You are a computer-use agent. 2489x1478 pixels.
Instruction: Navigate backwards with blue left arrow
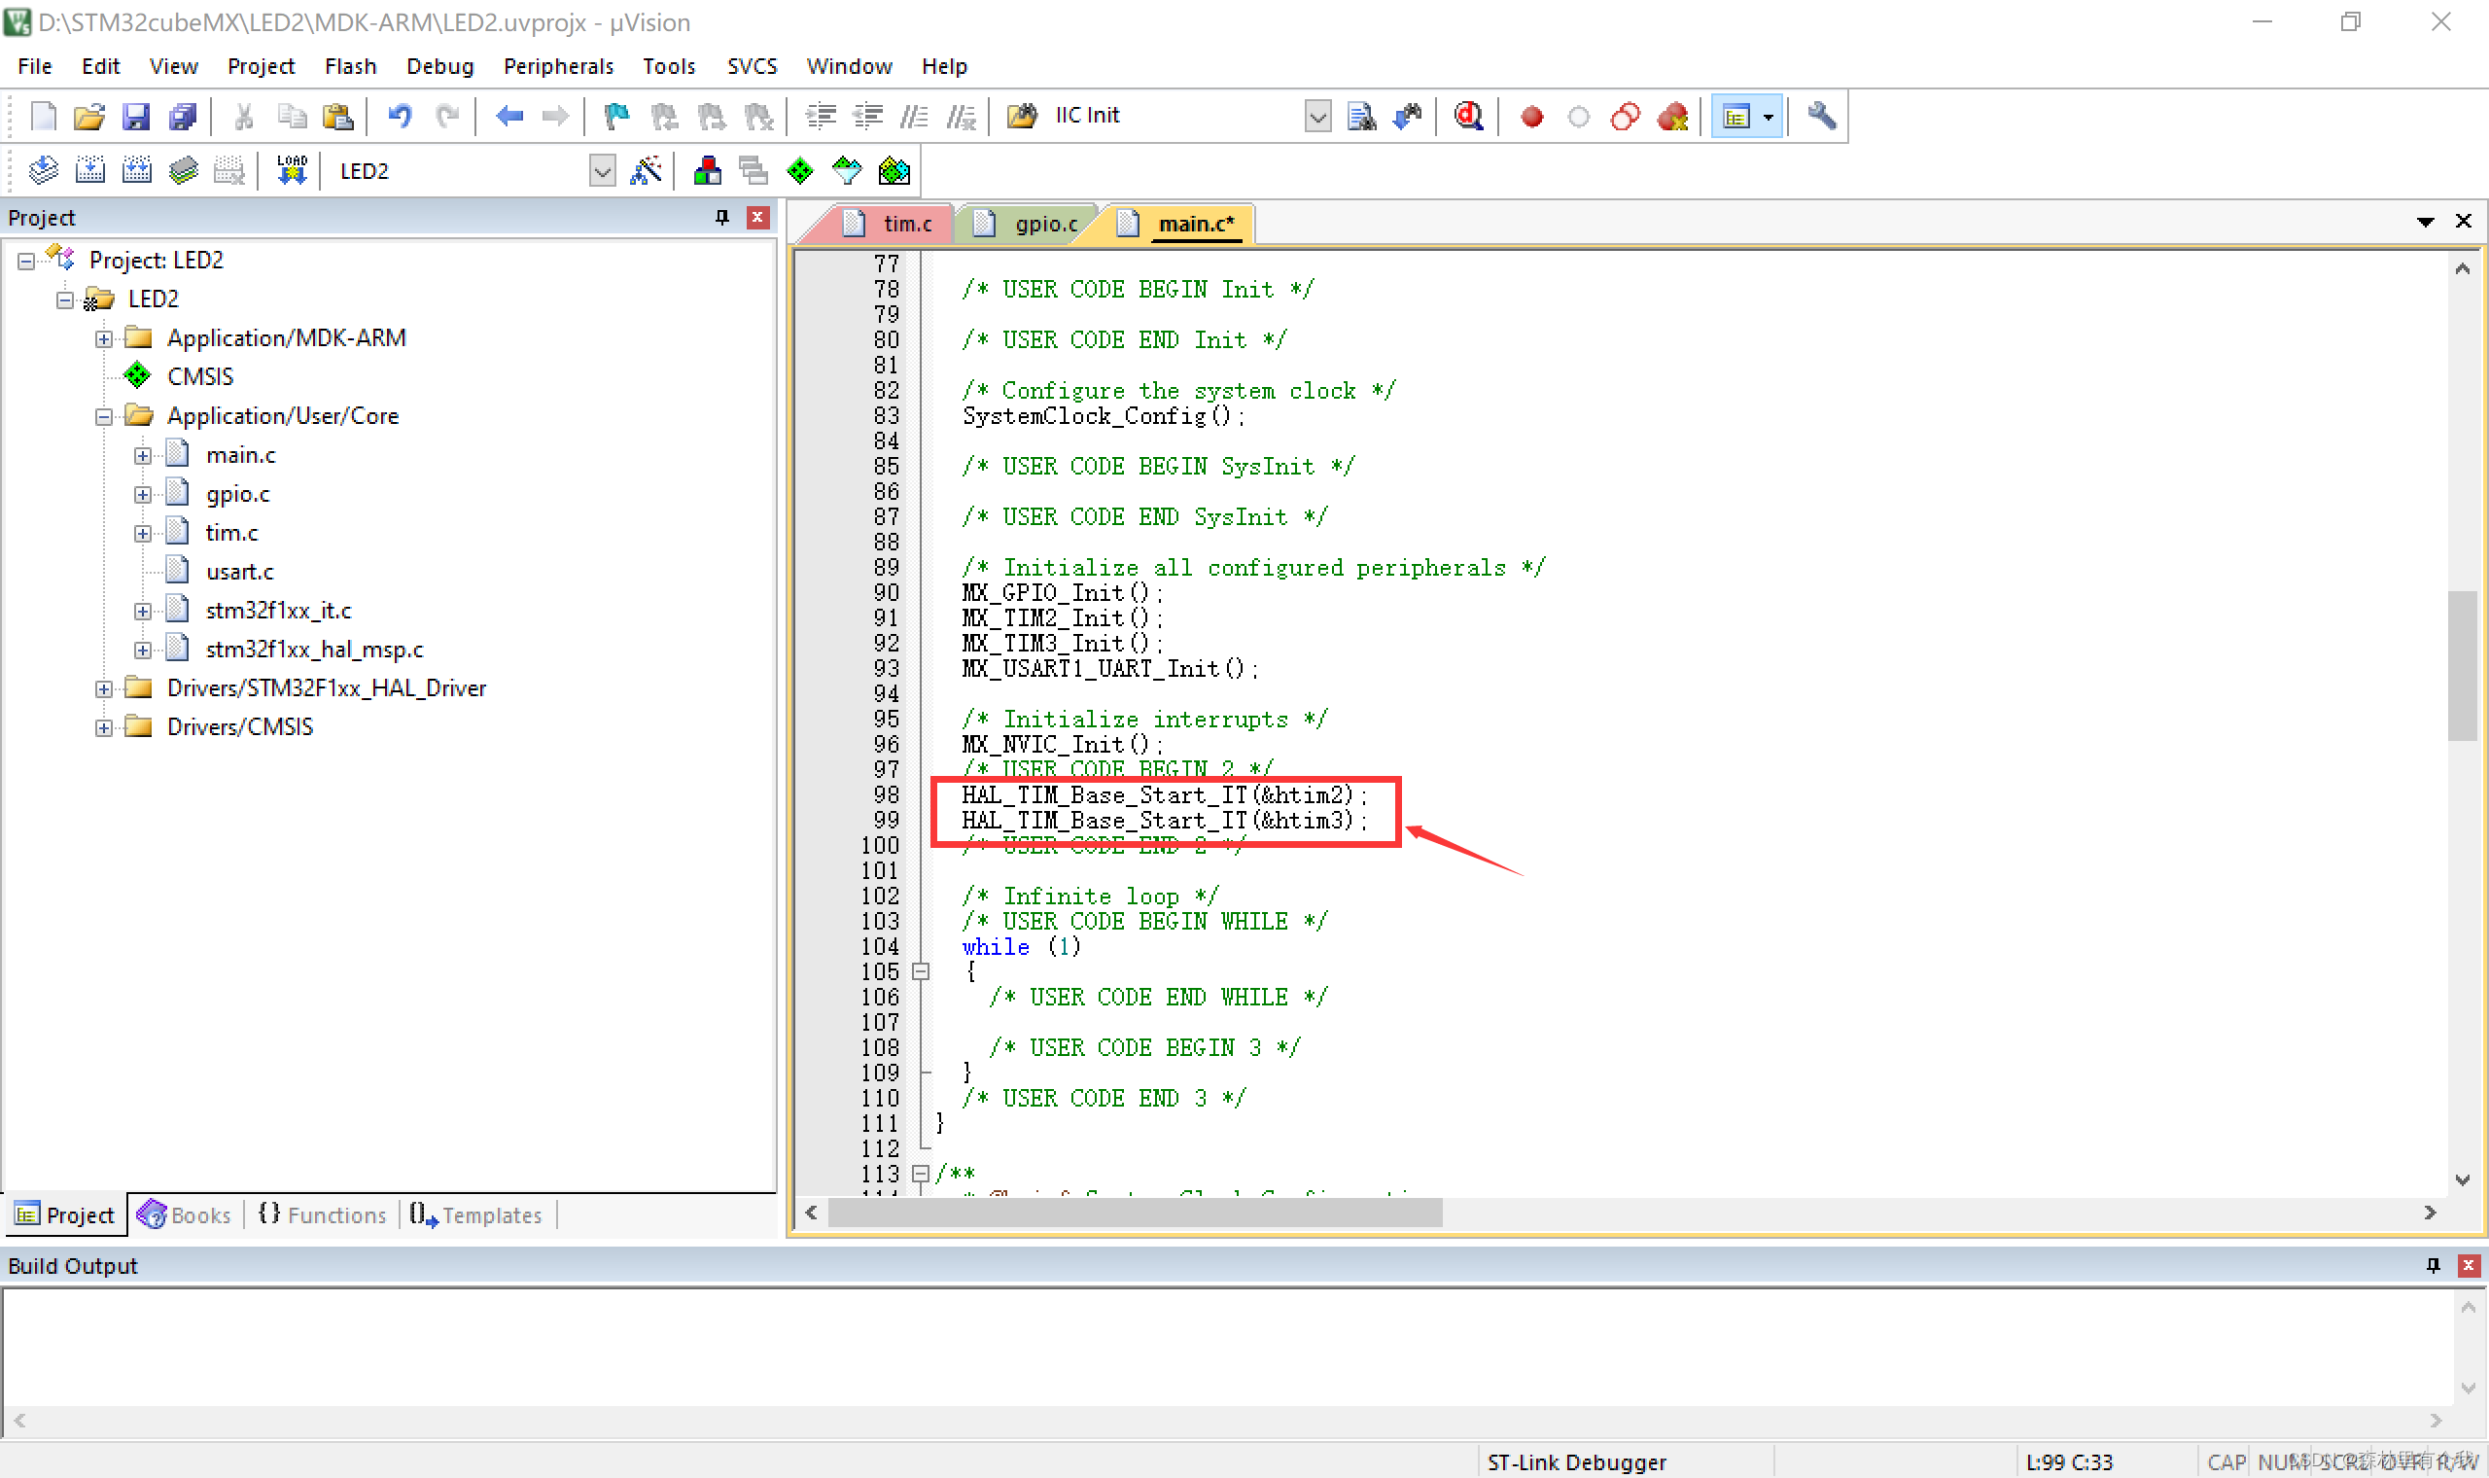(508, 117)
